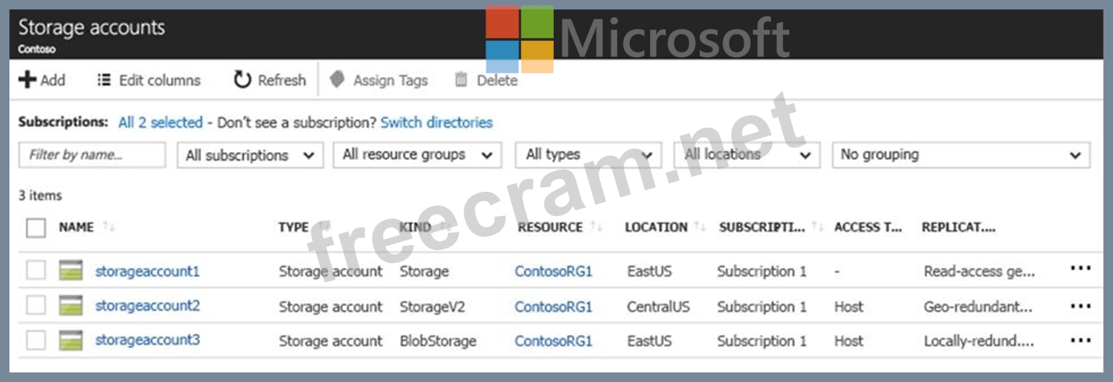Click the Locally-redund... replication cell
Image resolution: width=1113 pixels, height=382 pixels.
click(x=979, y=341)
